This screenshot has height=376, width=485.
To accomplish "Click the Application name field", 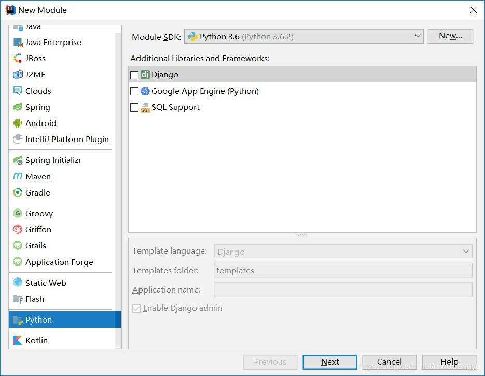I will coord(343,290).
